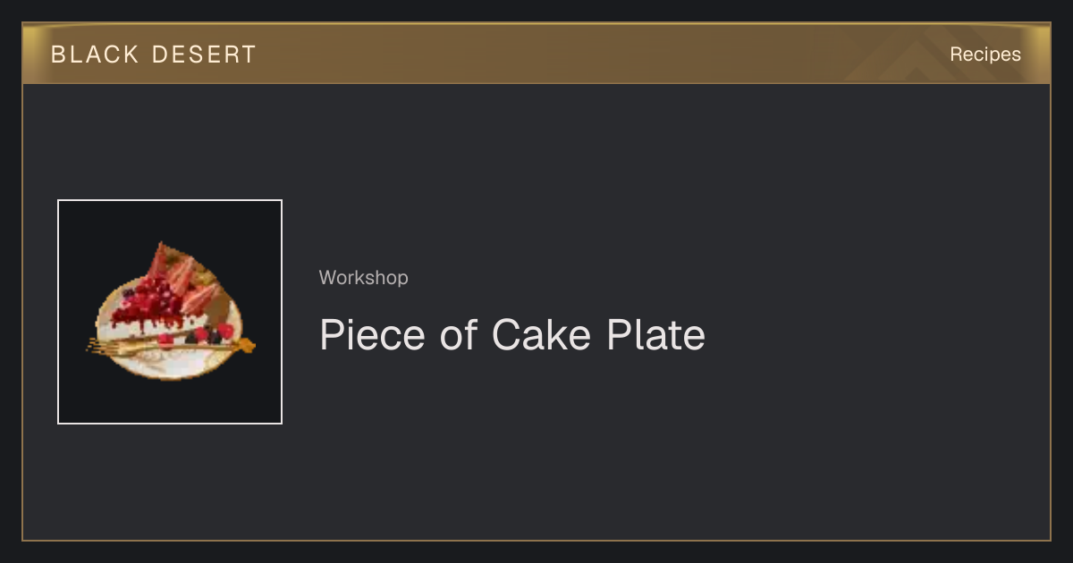Click the word DESERT in the logo
The image size is (1073, 563).
pyautogui.click(x=204, y=55)
